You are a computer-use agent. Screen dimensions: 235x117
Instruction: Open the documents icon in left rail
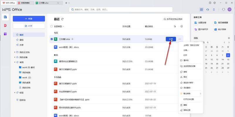(x=5, y=17)
